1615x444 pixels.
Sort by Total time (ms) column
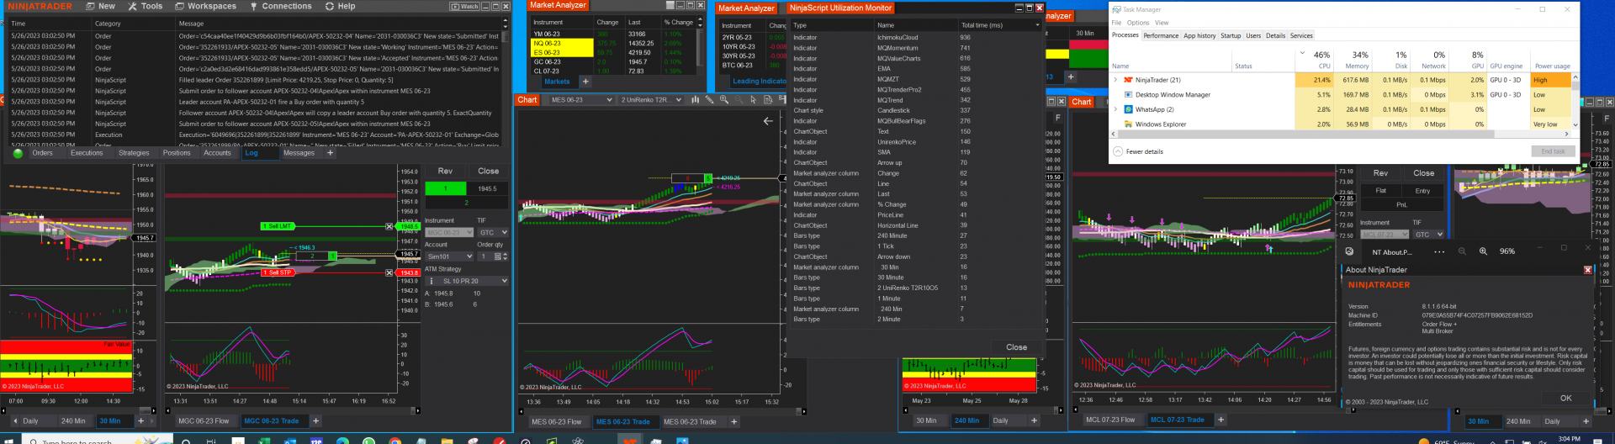point(1000,25)
